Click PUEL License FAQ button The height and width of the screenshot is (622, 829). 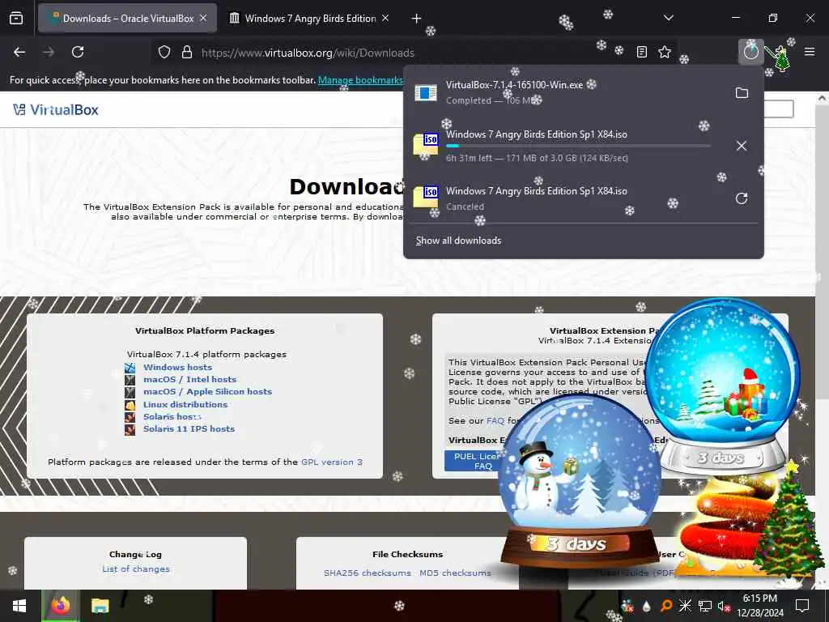(473, 461)
